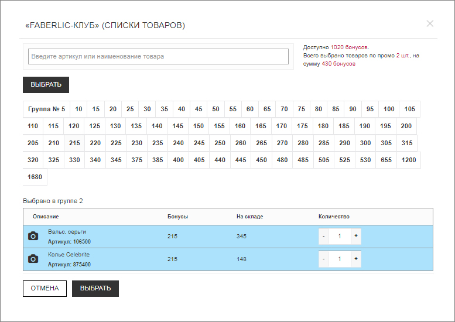Select bonus group 280
The image size is (455, 322).
pyautogui.click(x=303, y=143)
